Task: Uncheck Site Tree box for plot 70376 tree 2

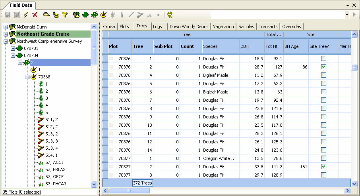Action: (323, 67)
